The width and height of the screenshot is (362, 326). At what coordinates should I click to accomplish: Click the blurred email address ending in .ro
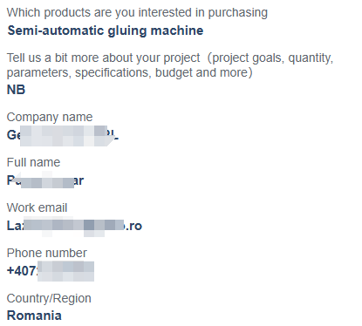74,226
